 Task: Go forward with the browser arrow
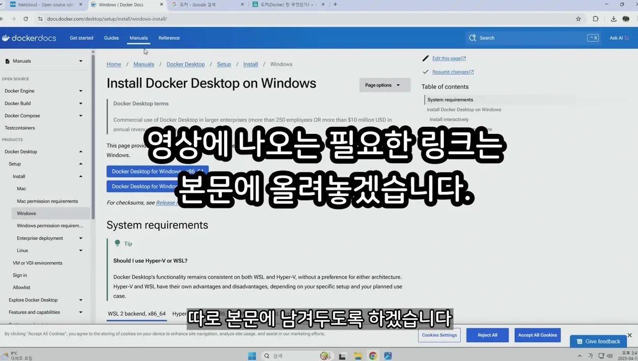[13, 19]
